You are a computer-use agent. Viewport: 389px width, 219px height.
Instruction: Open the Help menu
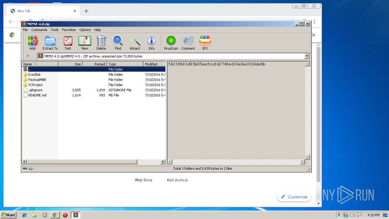coord(97,30)
